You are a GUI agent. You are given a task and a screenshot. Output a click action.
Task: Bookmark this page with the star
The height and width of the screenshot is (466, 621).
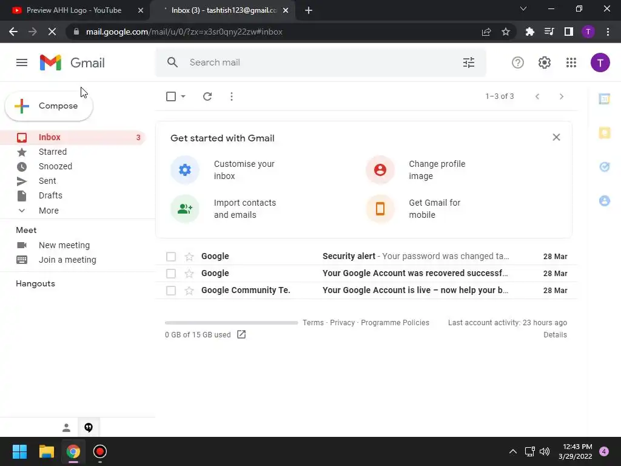pyautogui.click(x=506, y=32)
